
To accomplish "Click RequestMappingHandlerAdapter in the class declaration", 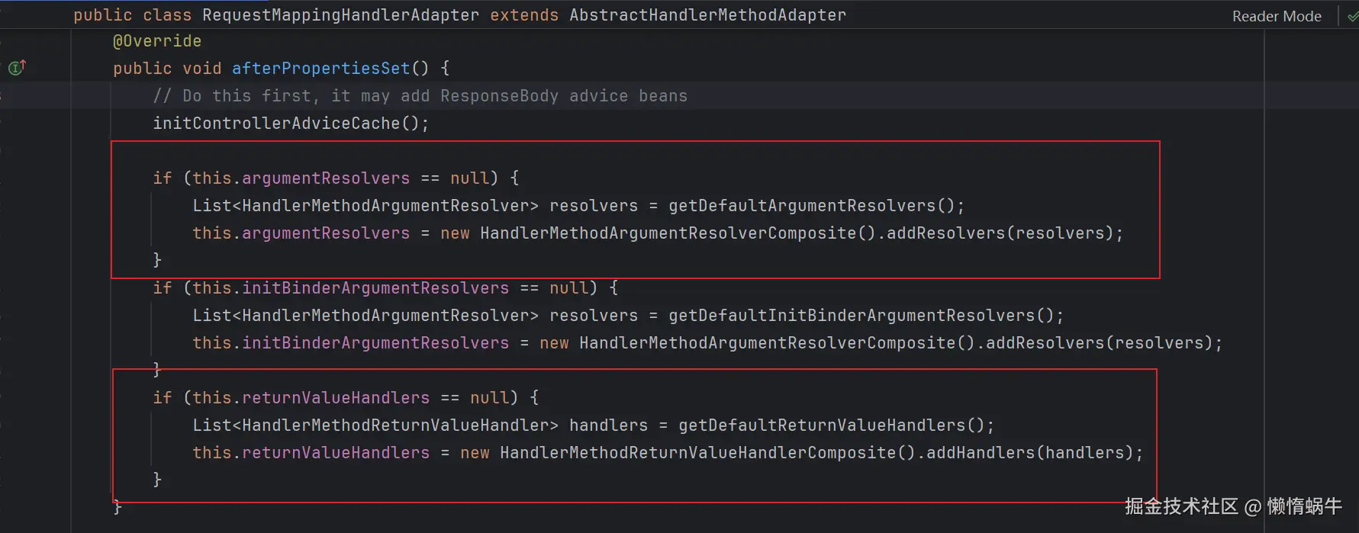I will pyautogui.click(x=340, y=15).
